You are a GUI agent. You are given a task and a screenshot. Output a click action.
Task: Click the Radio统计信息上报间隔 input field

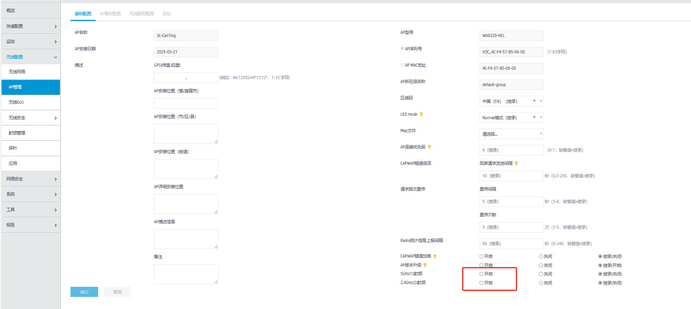click(511, 244)
